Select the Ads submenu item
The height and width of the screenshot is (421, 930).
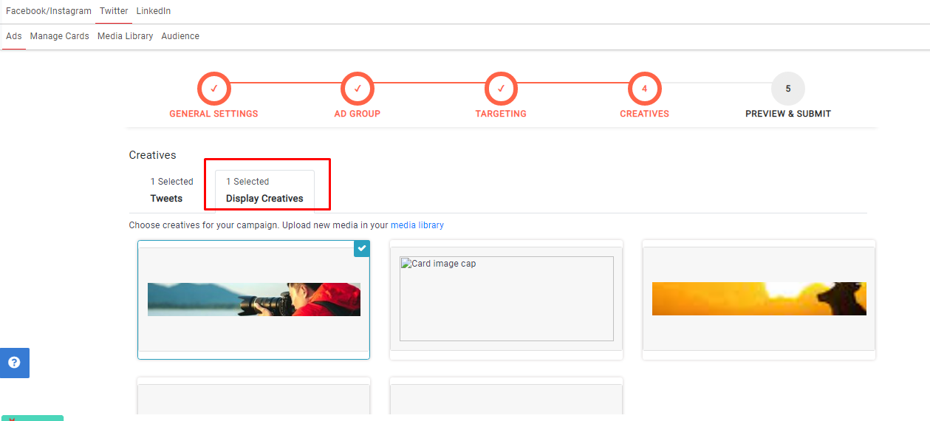tap(14, 36)
